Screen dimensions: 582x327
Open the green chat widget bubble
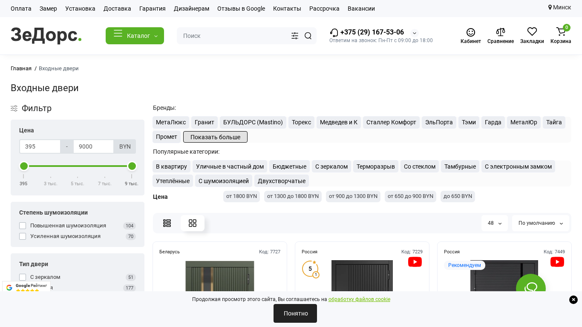coord(530,287)
